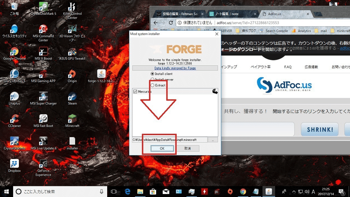Open Glary Utilities 5 desktop icon

pos(14,76)
